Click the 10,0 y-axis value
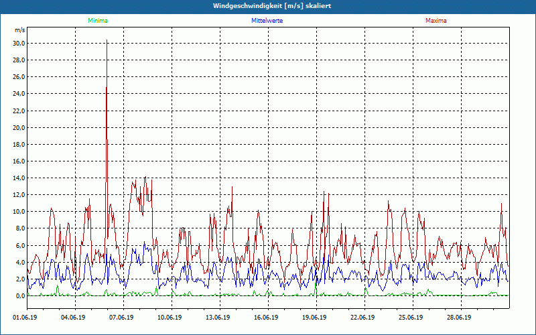 (19, 212)
